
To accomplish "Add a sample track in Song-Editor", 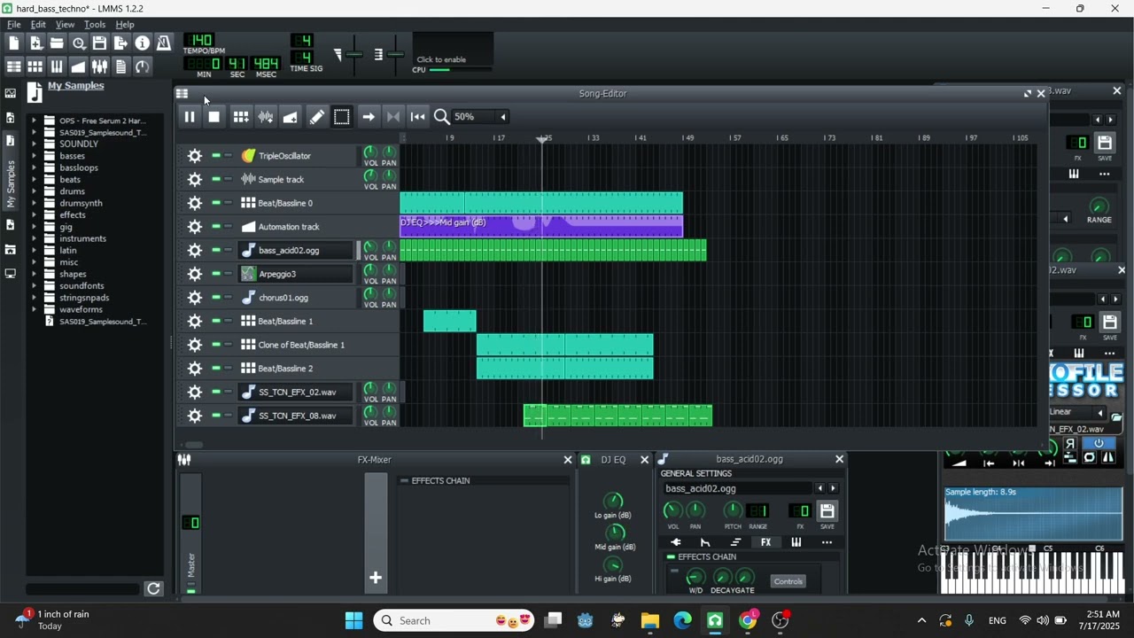I will click(265, 117).
